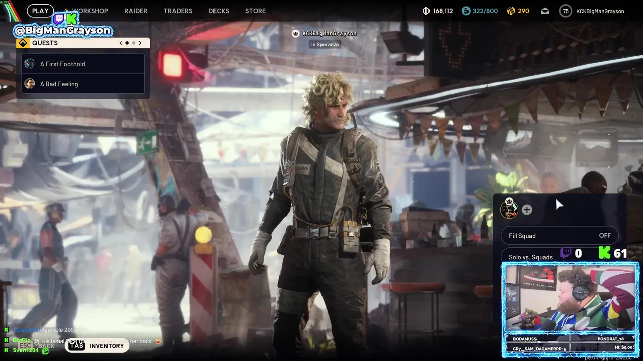Toggle Fill Squad OFF setting

tap(560, 236)
